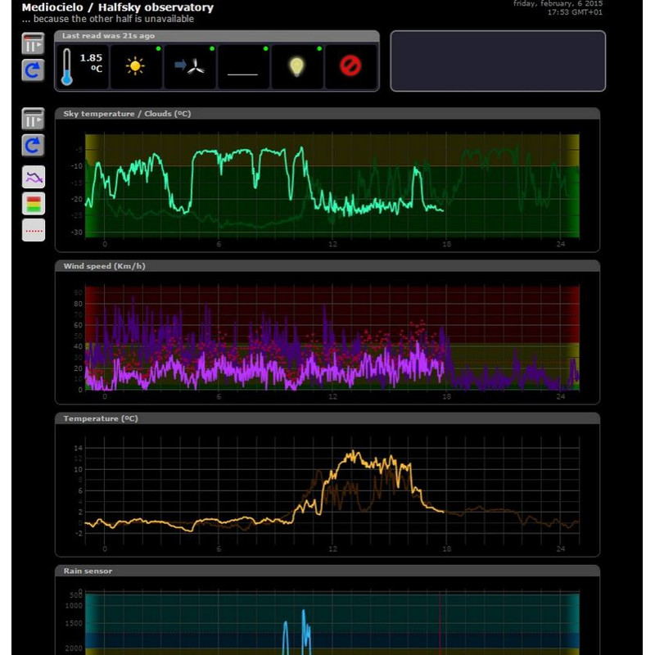The width and height of the screenshot is (655, 655).
Task: Click the Rain sensor panel title
Action: pos(88,571)
